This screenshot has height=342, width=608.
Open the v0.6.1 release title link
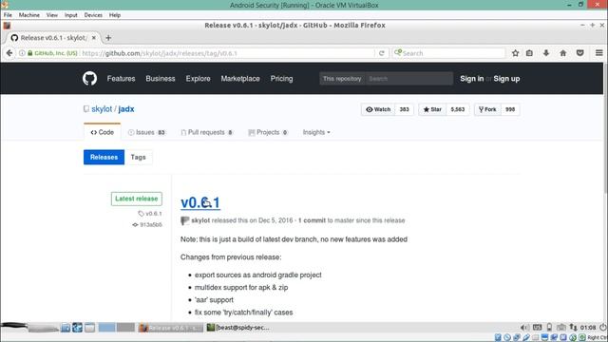pyautogui.click(x=200, y=202)
